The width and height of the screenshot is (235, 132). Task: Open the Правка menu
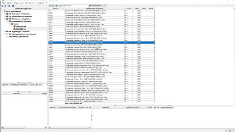[10, 3]
